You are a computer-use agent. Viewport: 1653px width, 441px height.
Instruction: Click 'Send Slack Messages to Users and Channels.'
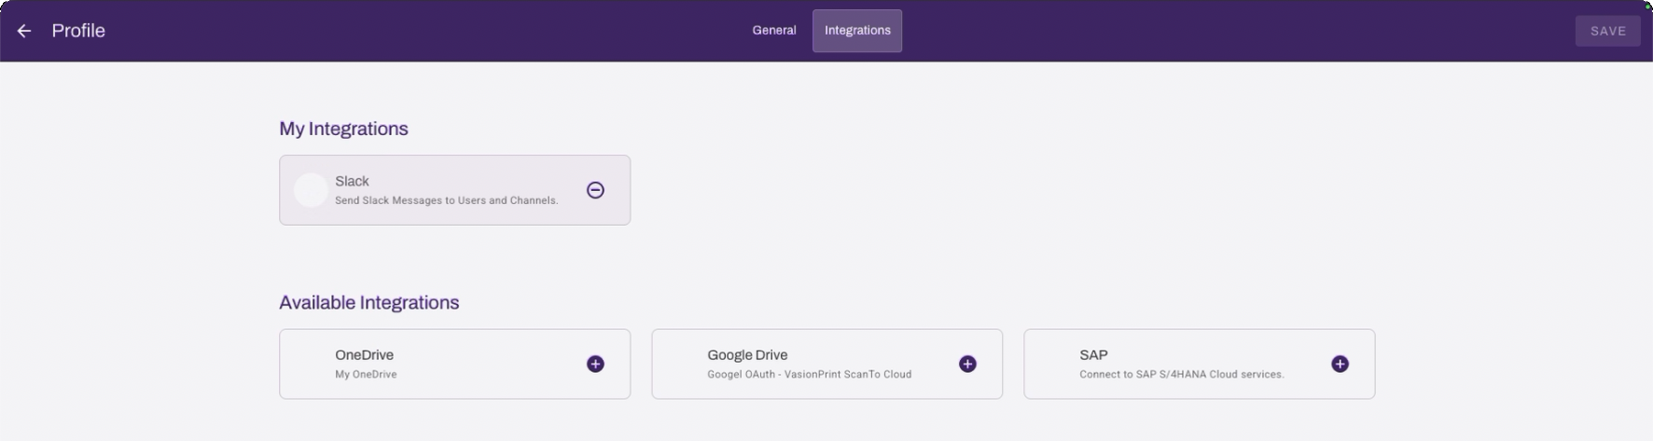pos(447,200)
